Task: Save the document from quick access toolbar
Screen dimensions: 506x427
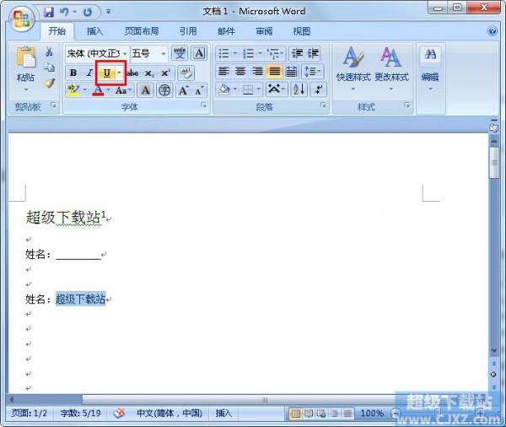Action: pos(49,13)
